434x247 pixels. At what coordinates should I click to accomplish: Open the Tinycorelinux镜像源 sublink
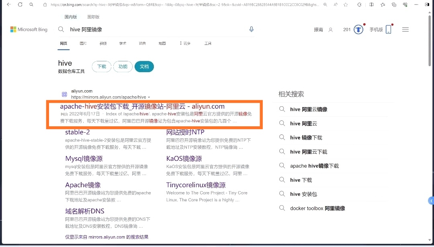(x=196, y=185)
